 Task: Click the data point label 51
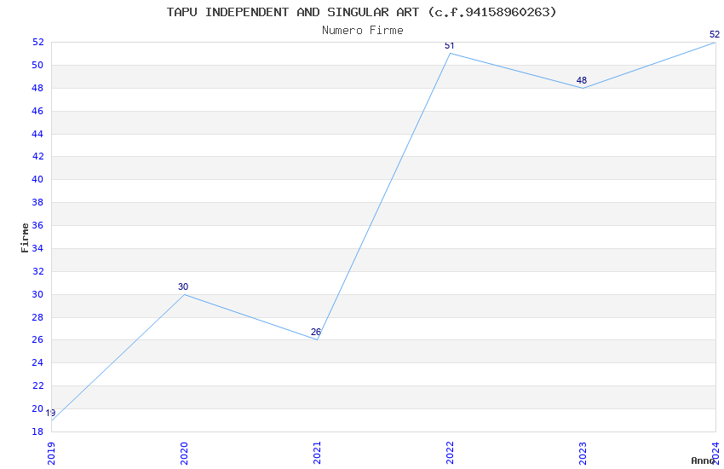(x=449, y=46)
